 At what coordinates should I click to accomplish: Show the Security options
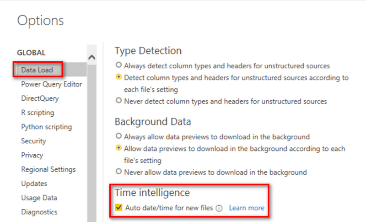(x=33, y=141)
